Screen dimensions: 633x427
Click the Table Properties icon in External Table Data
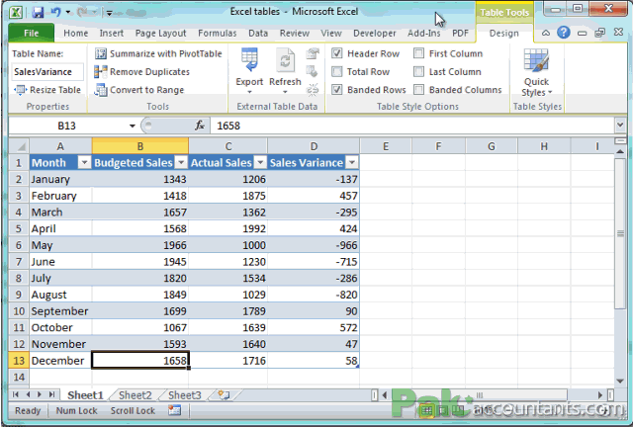[313, 54]
